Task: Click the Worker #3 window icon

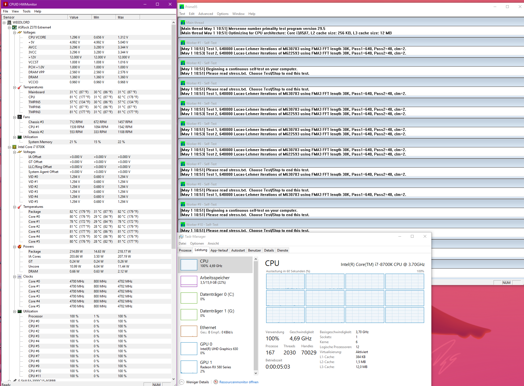Action: tap(183, 83)
